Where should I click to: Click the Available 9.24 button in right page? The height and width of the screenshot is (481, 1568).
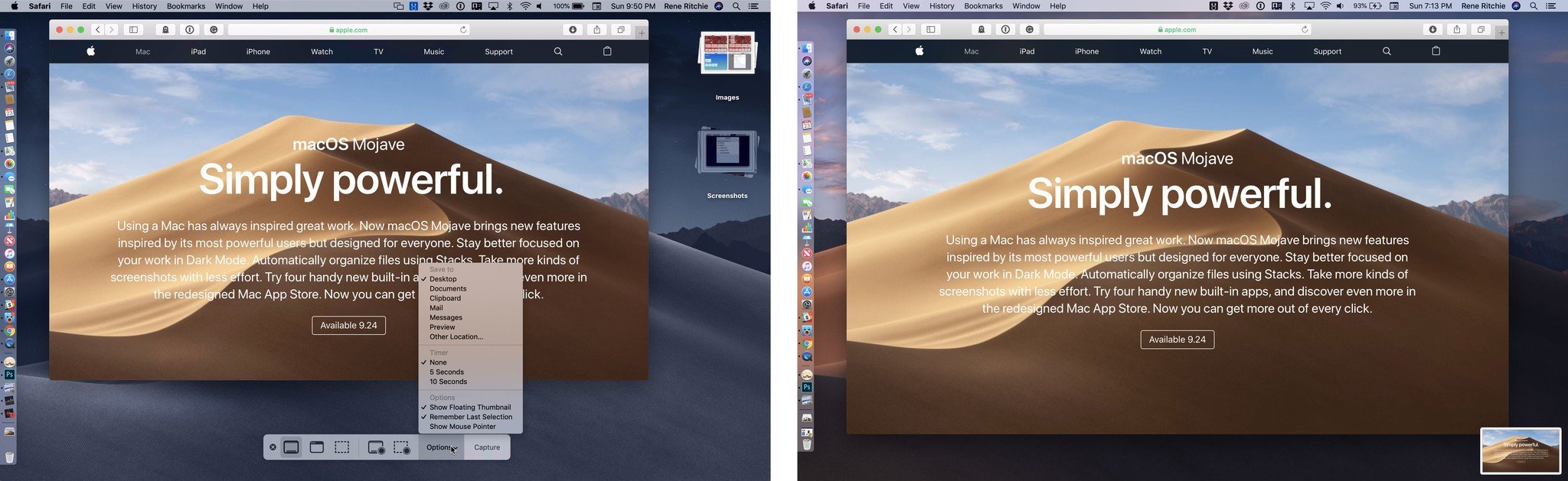click(1178, 340)
